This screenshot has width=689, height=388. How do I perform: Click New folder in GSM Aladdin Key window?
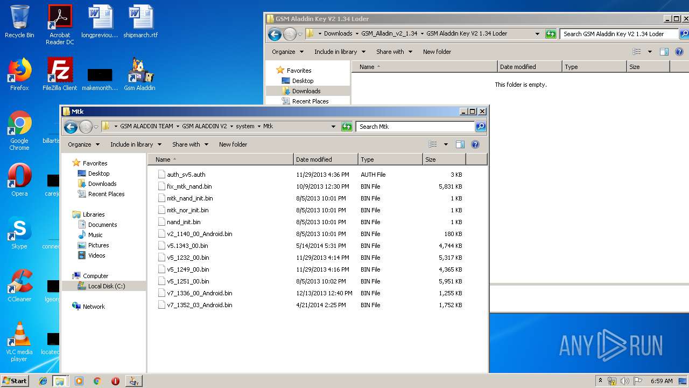(437, 52)
